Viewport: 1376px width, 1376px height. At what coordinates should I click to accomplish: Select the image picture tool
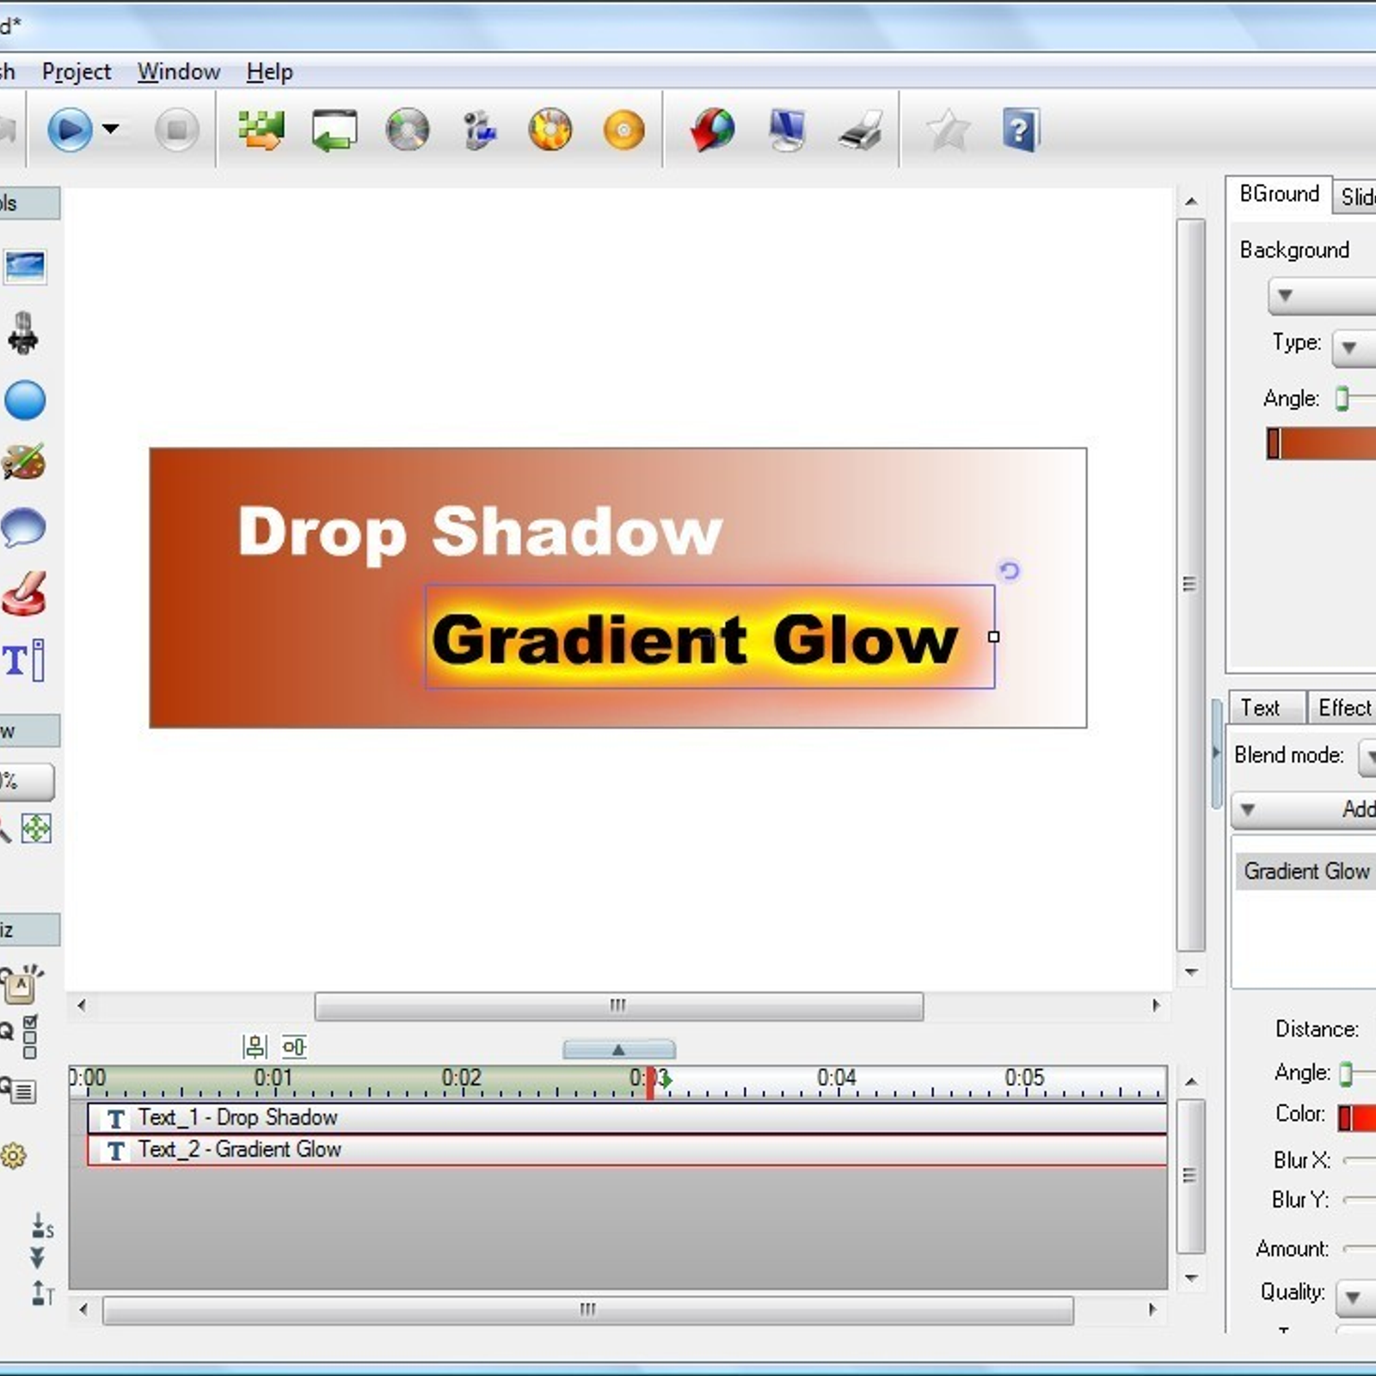click(x=25, y=267)
